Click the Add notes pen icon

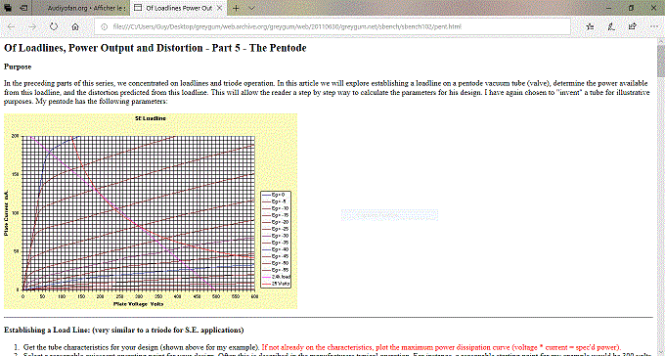611,26
